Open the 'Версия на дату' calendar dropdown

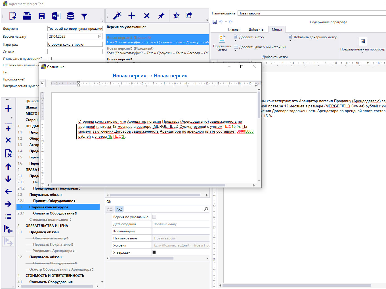point(100,37)
